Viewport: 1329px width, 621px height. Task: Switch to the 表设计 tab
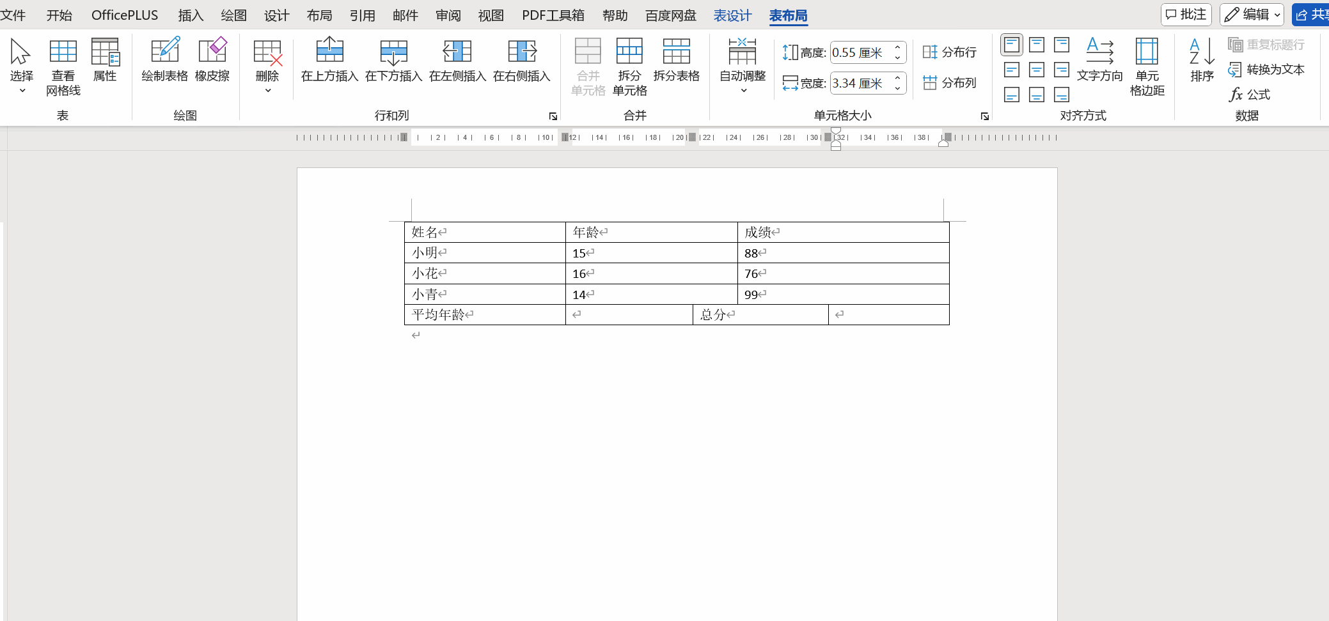(732, 15)
